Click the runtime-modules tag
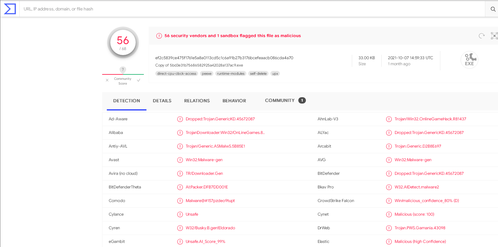Viewport: 498px width, 247px height. point(231,73)
